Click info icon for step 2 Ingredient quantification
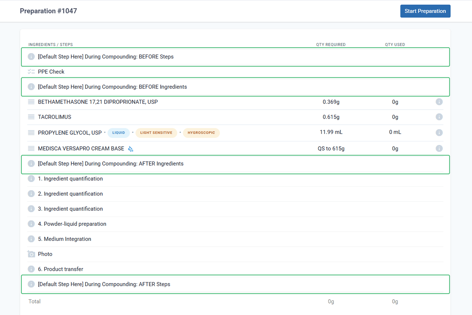The width and height of the screenshot is (472, 315). pyautogui.click(x=31, y=194)
